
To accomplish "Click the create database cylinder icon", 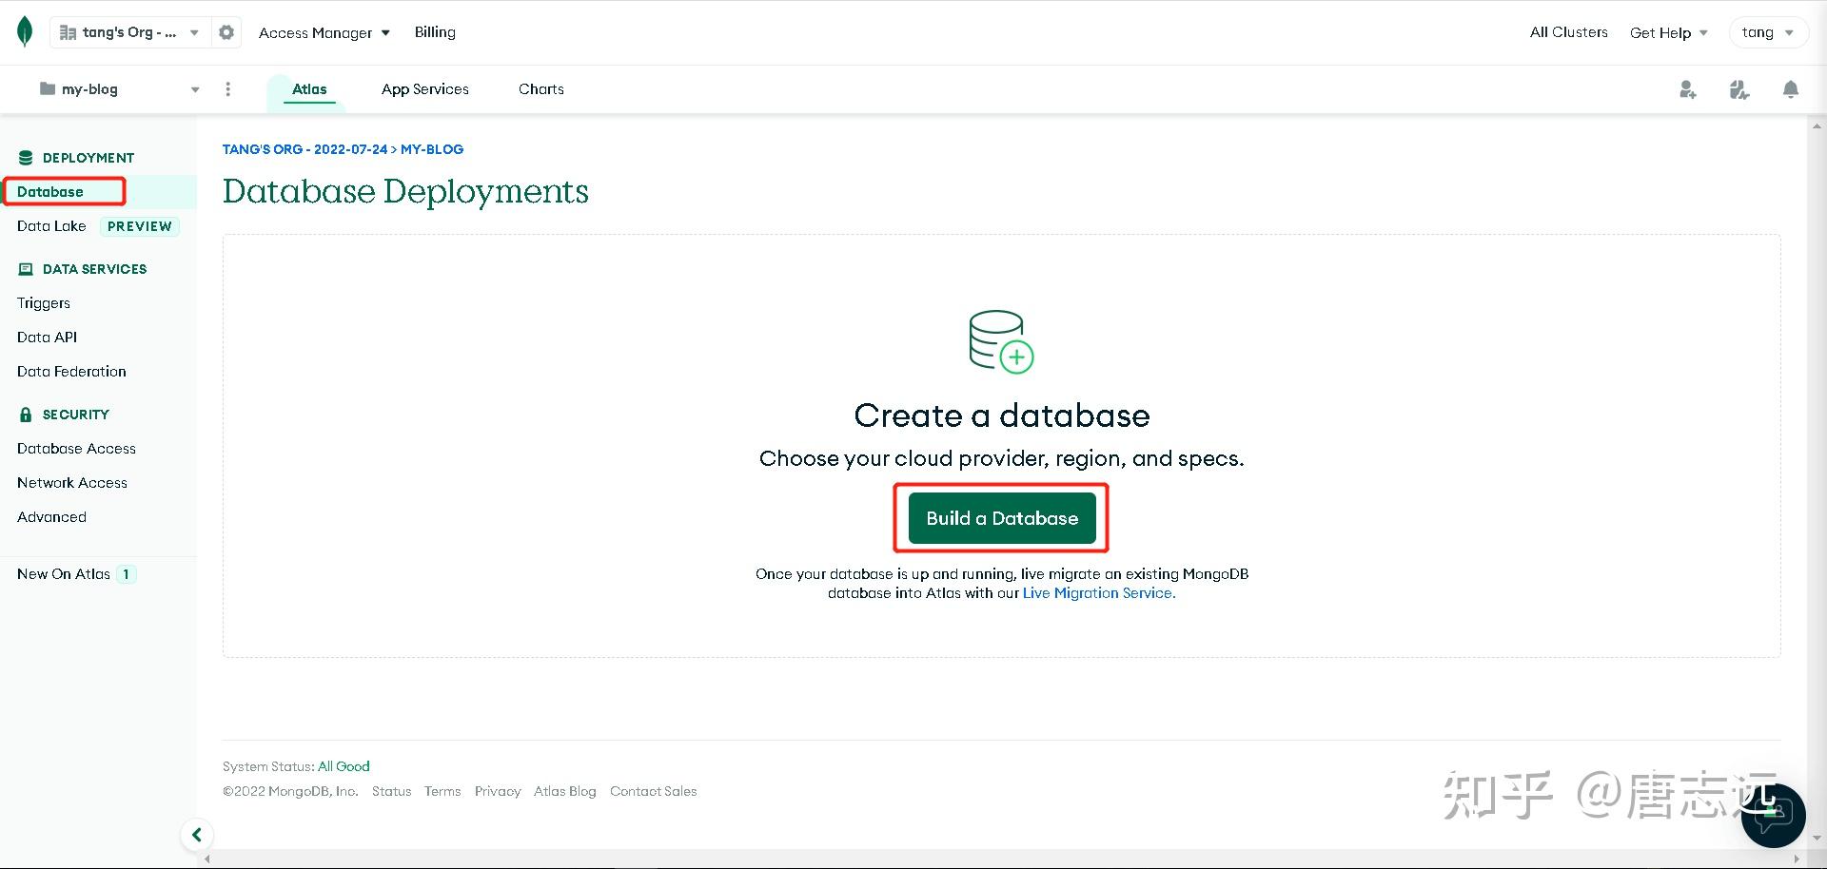I will [1001, 340].
